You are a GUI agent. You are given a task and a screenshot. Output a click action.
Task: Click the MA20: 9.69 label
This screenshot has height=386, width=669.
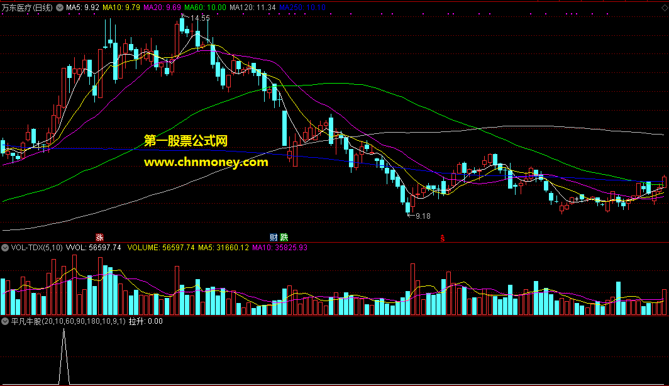[x=162, y=8]
